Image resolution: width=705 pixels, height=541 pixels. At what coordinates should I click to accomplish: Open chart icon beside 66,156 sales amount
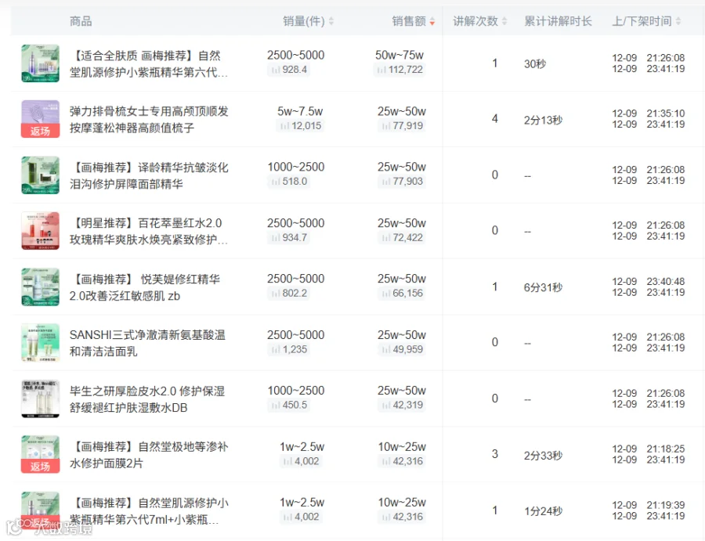(385, 294)
